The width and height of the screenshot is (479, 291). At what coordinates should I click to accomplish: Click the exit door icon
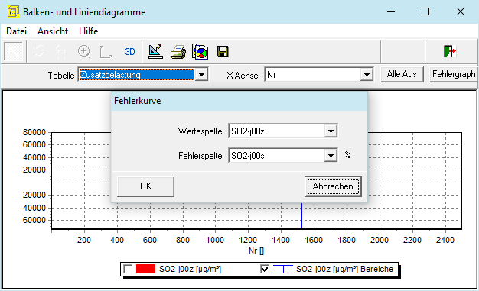tap(450, 51)
